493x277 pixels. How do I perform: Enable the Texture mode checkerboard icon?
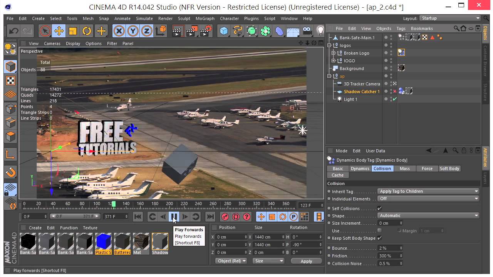[x=11, y=80]
